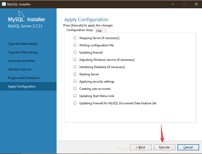Switch to the Log tab
The image size is (202, 154).
[101, 31]
